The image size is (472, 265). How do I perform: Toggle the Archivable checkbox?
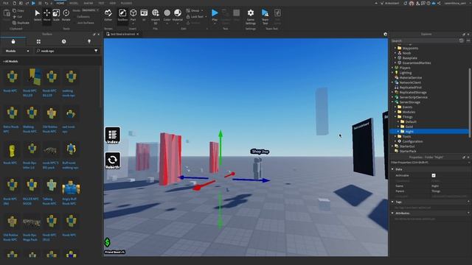(x=434, y=175)
